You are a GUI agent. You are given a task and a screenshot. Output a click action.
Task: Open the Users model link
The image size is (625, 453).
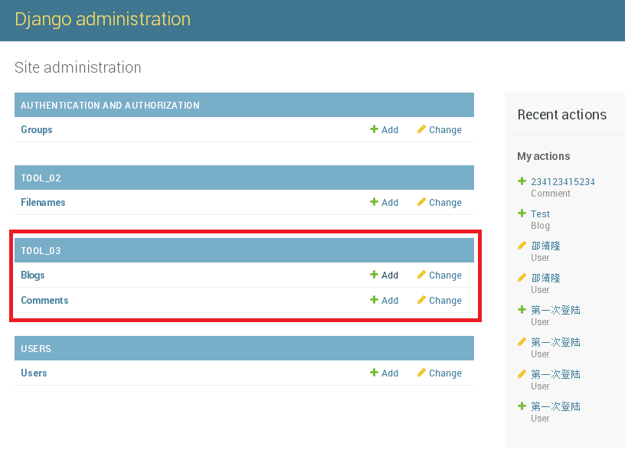pos(34,373)
